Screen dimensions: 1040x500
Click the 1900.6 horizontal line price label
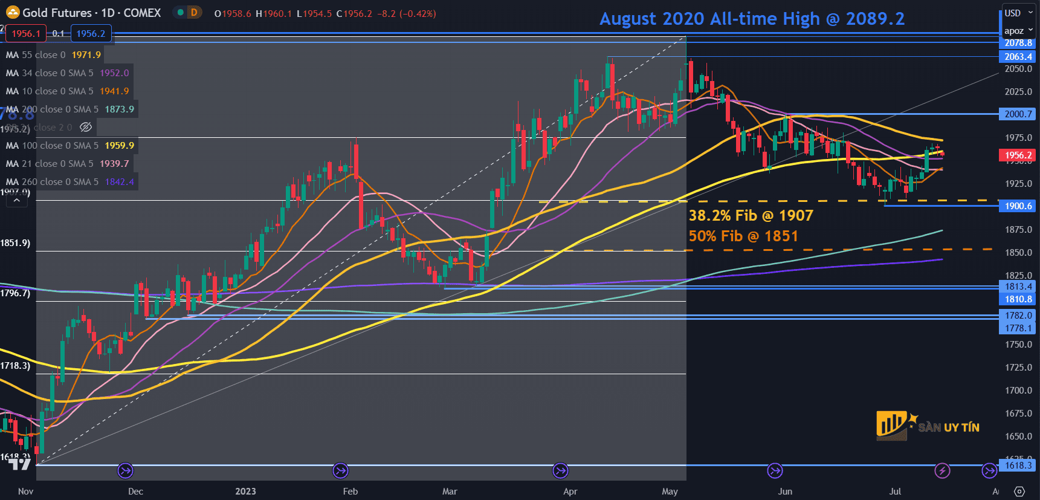[1018, 206]
